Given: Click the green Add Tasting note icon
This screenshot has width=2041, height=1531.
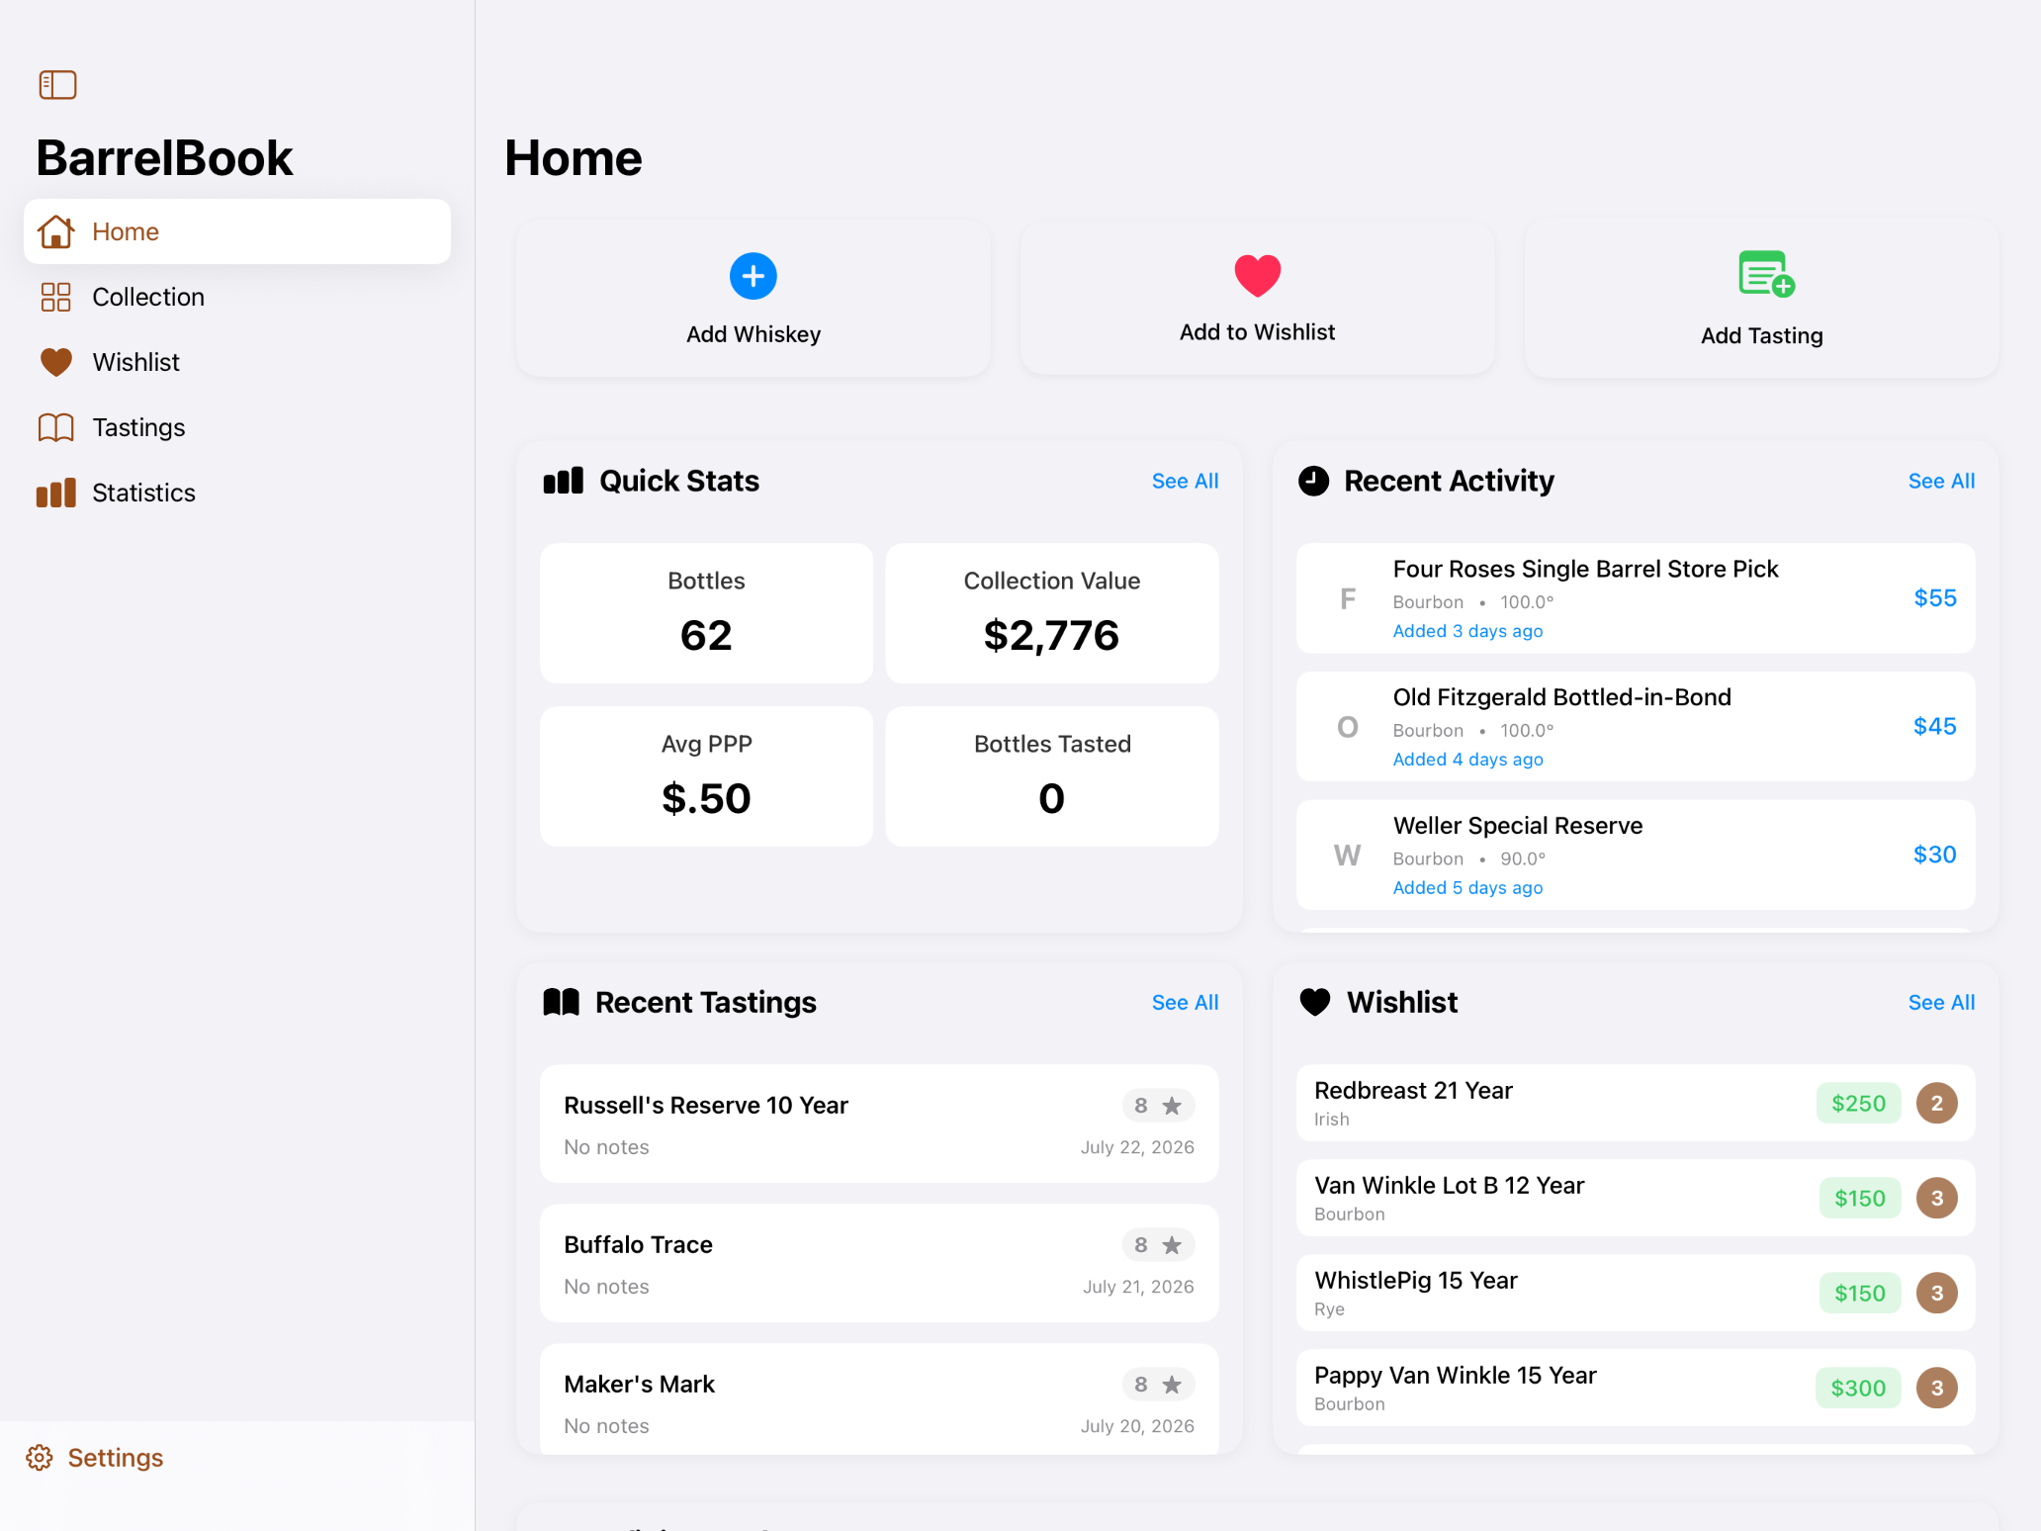Looking at the screenshot, I should (x=1767, y=274).
